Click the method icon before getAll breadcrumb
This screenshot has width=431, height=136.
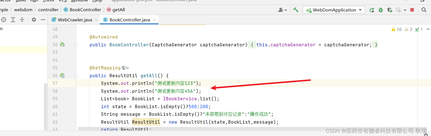(x=109, y=10)
